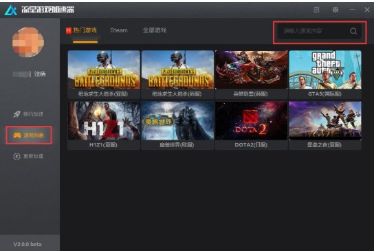Viewport: 374px width, 251px height.
Task: Close the accelerator window
Action: pyautogui.click(x=367, y=10)
